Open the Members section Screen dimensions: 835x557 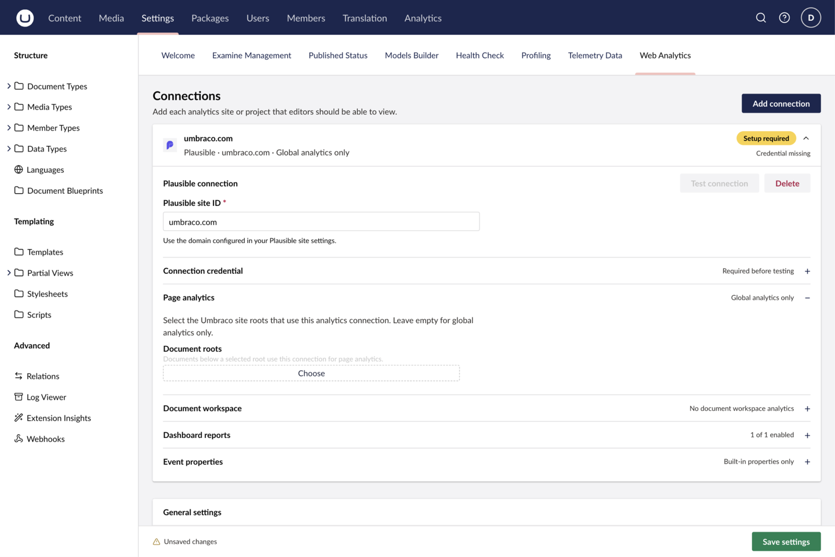click(x=306, y=18)
